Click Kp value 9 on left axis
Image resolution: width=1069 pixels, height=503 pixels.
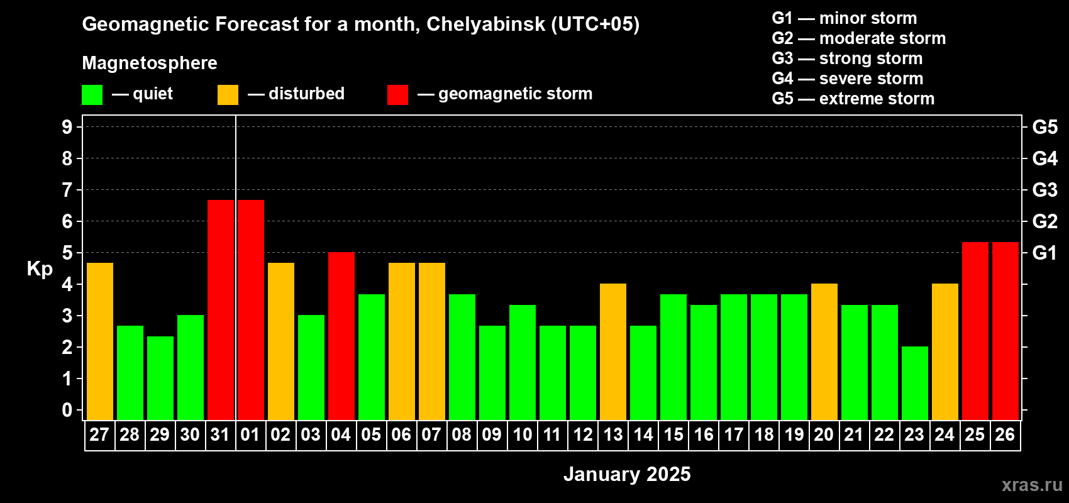pos(67,127)
